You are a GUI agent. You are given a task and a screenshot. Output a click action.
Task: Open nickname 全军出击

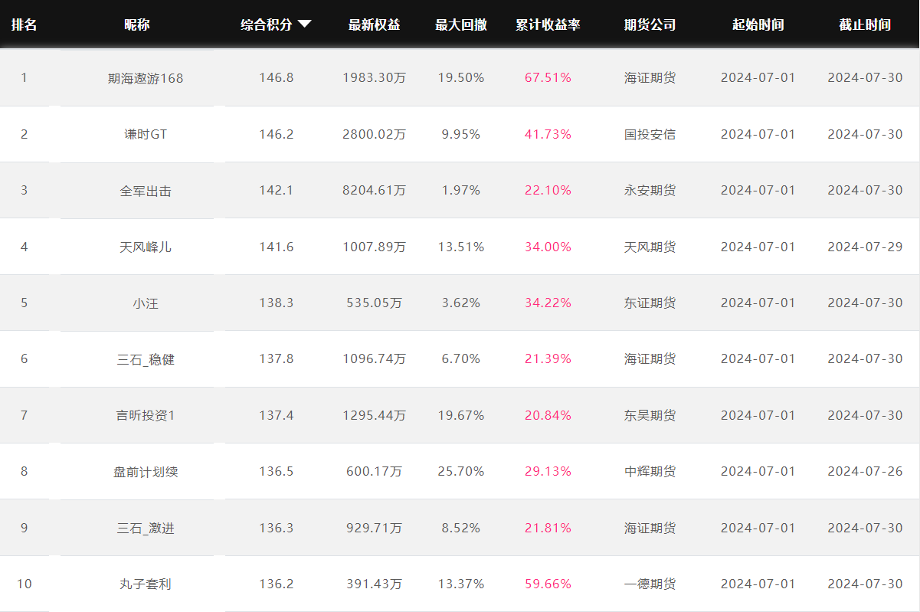(146, 191)
